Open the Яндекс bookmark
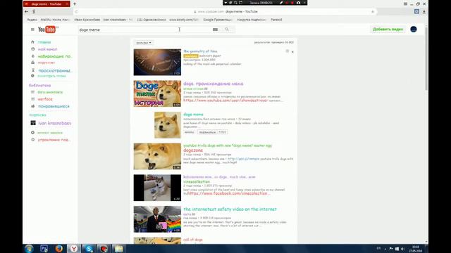 [x=32, y=20]
